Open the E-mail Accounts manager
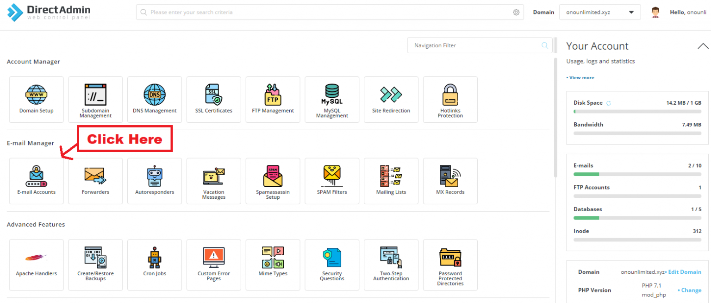711x303 pixels. coord(36,181)
